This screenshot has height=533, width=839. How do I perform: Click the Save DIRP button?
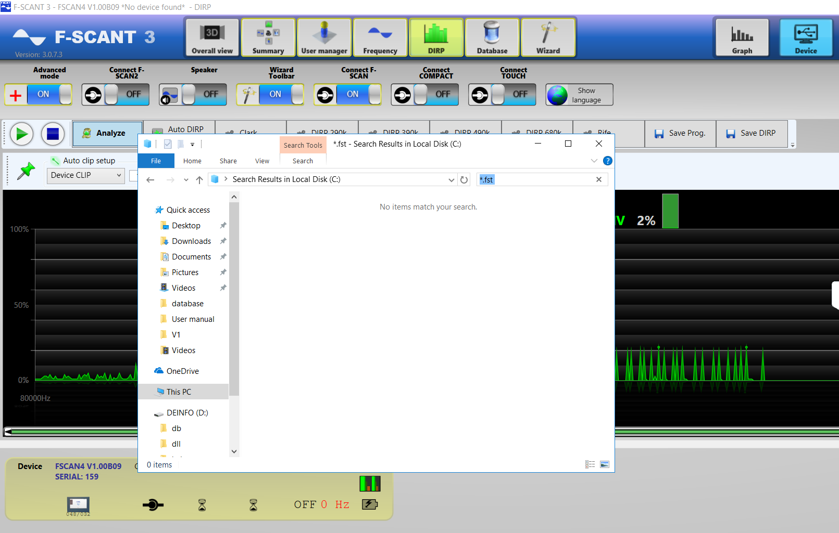point(752,133)
